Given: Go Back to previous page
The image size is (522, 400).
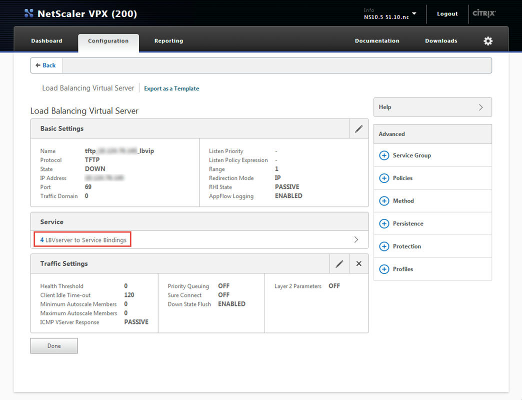Looking at the screenshot, I should (x=46, y=65).
